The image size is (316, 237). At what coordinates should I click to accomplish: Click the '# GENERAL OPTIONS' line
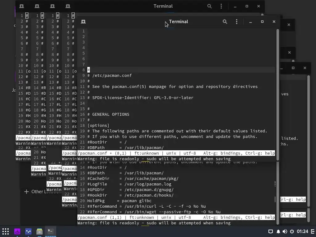click(x=108, y=114)
